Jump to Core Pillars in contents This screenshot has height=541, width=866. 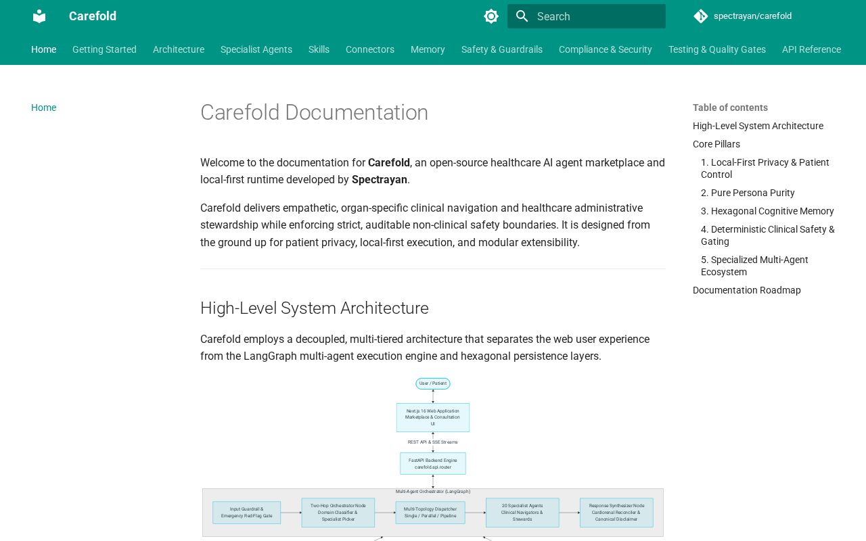[716, 144]
